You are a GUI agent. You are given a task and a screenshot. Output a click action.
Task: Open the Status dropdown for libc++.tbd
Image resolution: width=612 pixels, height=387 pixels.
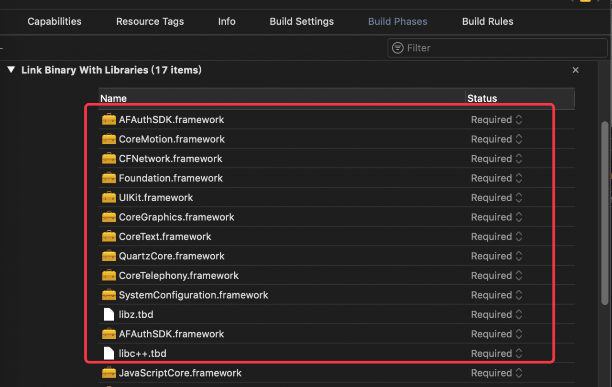pyautogui.click(x=497, y=354)
